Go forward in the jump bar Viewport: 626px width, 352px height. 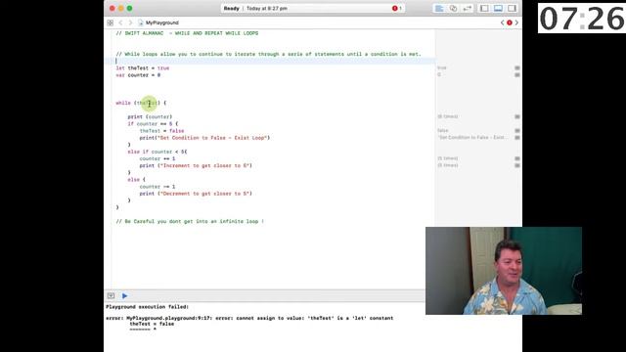[130, 22]
